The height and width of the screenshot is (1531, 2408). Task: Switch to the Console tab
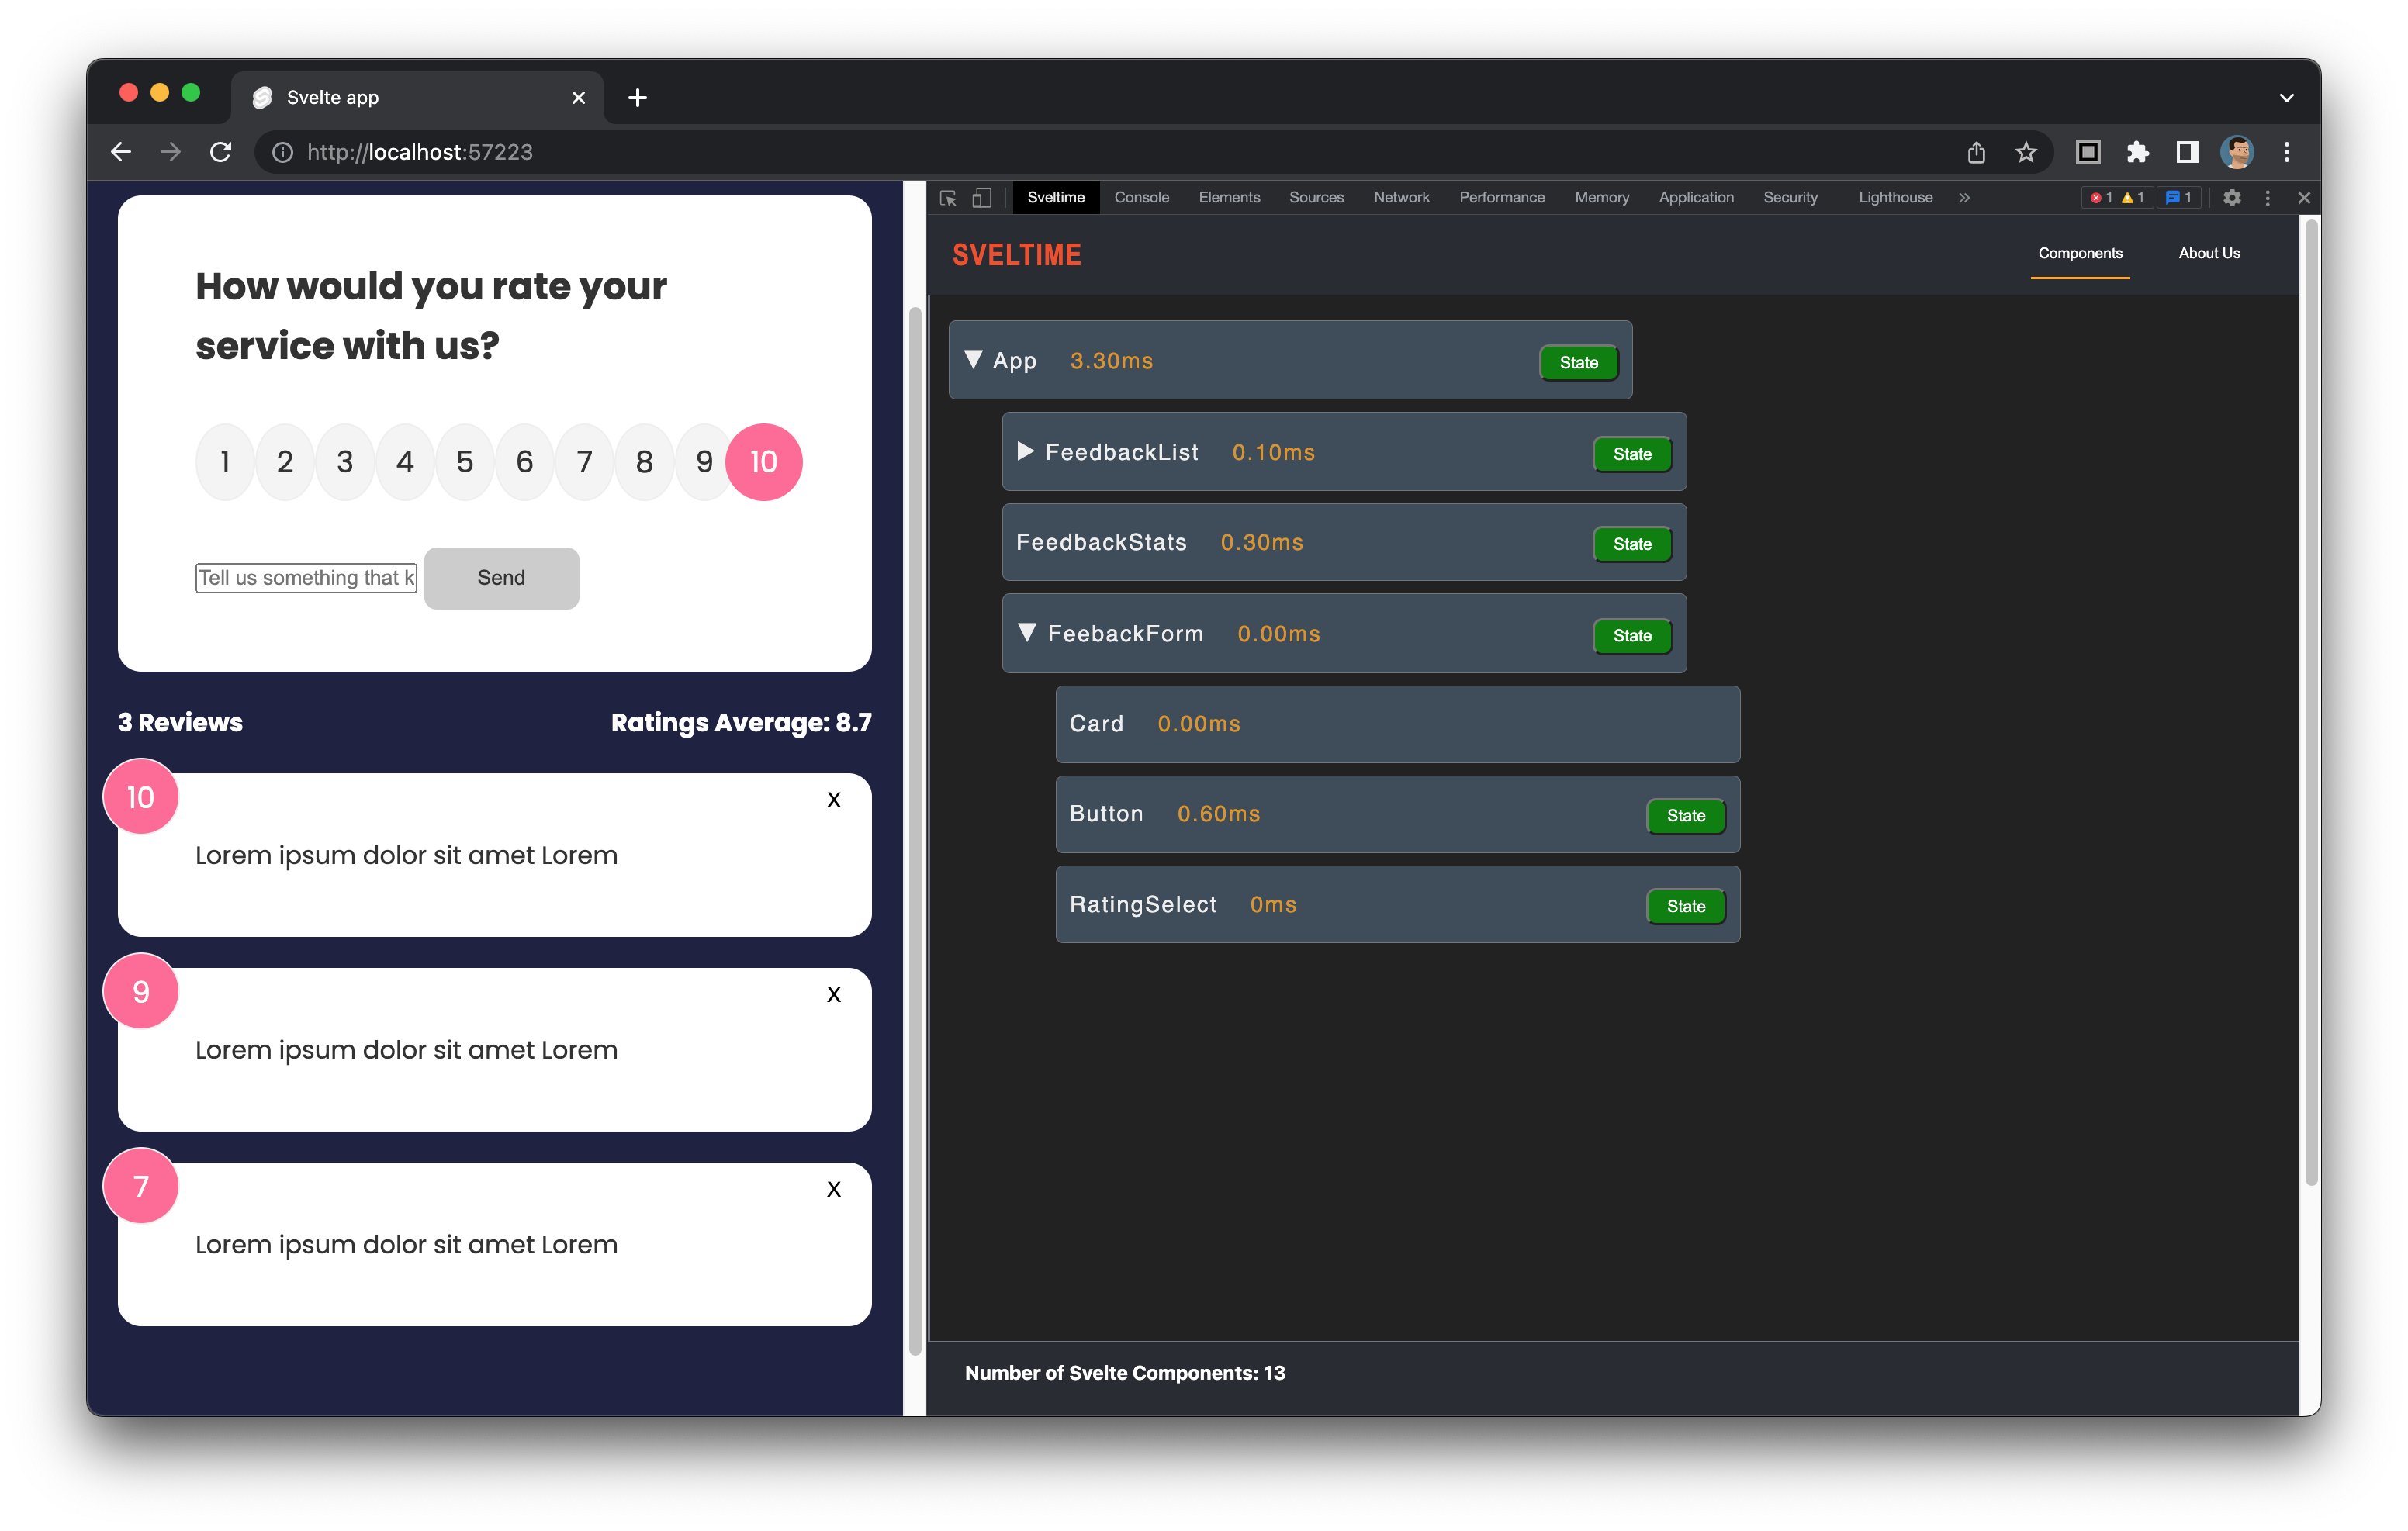1141,198
